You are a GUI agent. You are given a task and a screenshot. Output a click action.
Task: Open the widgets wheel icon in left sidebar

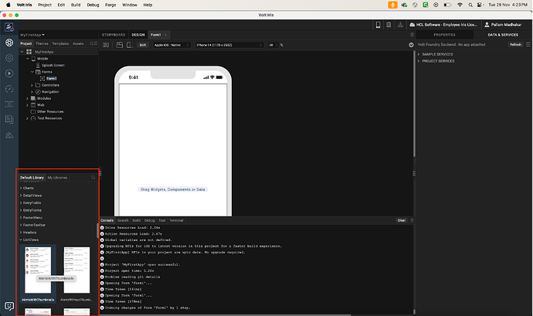pos(9,42)
